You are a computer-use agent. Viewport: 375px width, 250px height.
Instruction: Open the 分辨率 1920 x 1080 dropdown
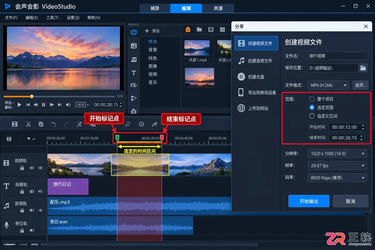[337, 154]
